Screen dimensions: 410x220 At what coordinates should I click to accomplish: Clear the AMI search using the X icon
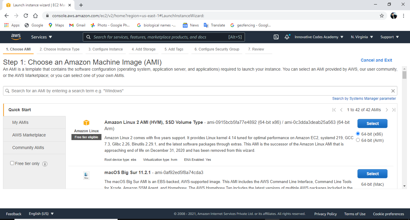(393, 90)
